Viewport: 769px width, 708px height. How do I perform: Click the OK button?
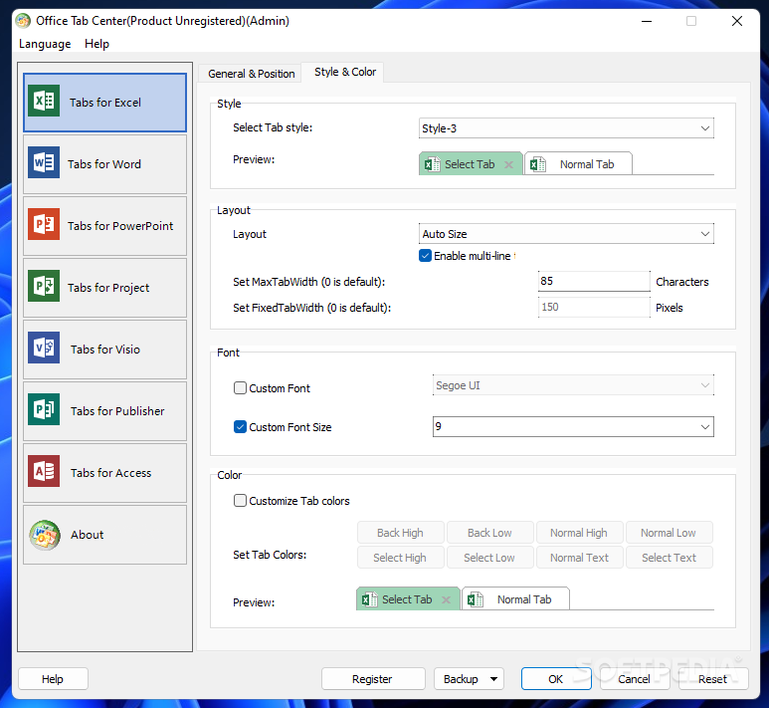556,678
